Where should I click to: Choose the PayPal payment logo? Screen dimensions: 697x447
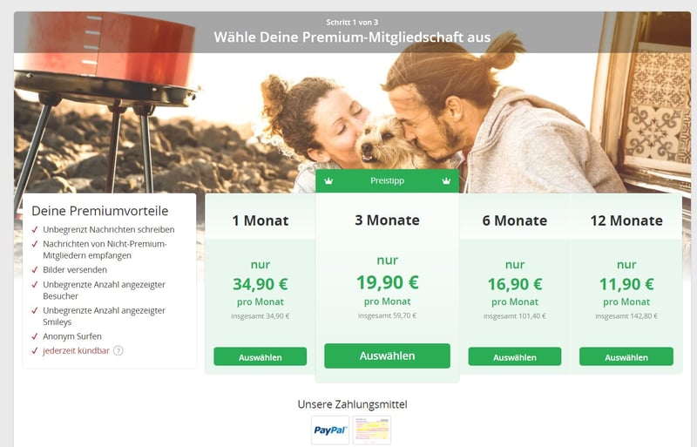[x=330, y=430]
